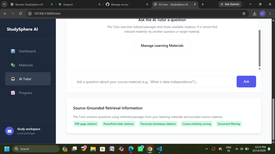Close the AI Tutor browser tab
This screenshot has width=275, height=154.
pos(195,4)
